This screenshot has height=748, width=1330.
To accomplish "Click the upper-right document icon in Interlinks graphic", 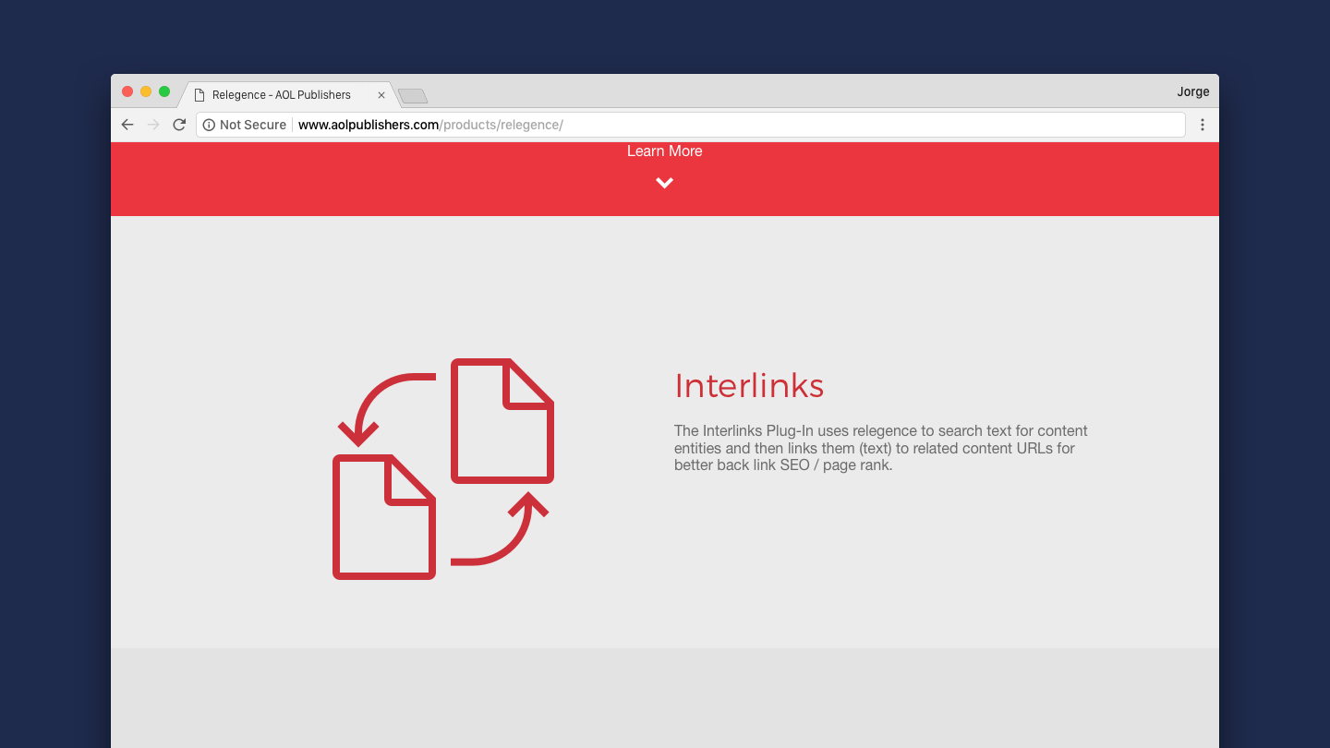I will (x=502, y=421).
